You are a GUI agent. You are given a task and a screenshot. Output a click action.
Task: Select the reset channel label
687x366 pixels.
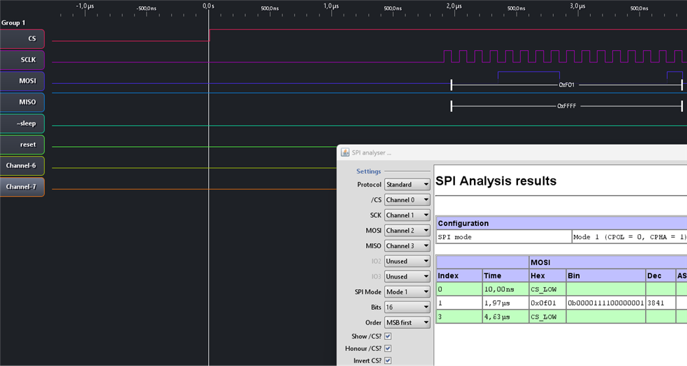[22, 144]
